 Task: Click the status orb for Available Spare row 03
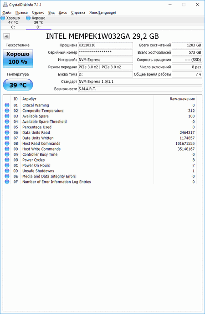(x=7, y=116)
